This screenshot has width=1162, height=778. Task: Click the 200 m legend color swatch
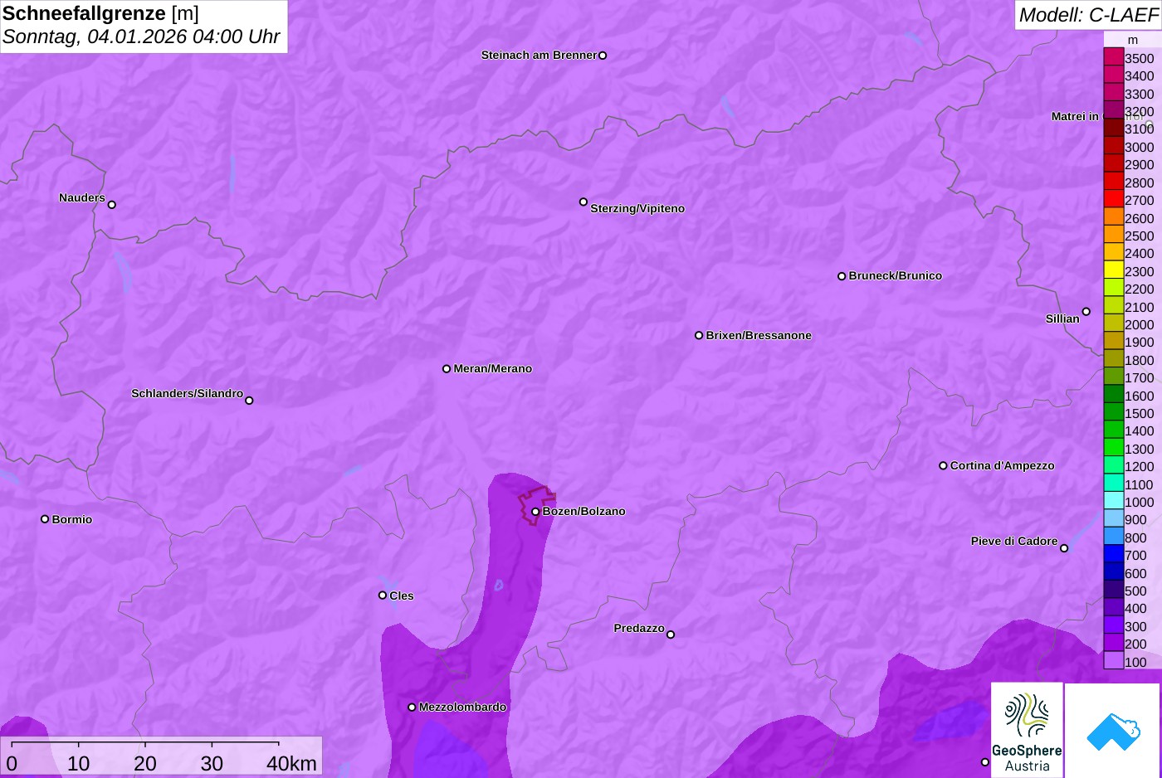[x=1113, y=644]
